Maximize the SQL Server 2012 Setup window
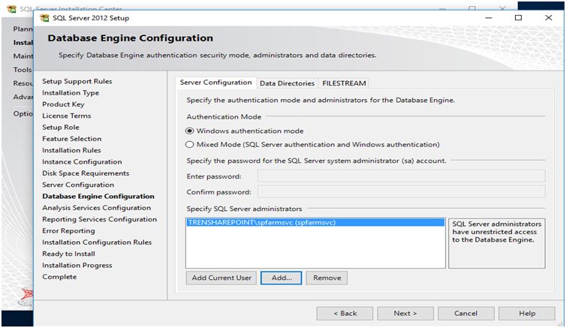 click(x=519, y=17)
